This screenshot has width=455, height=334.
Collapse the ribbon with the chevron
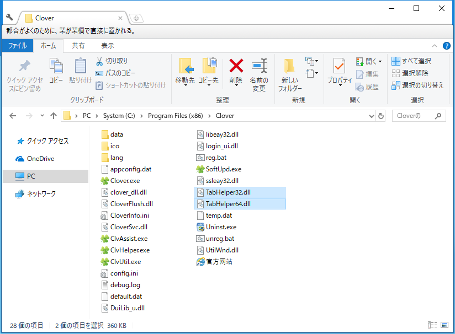(x=435, y=46)
